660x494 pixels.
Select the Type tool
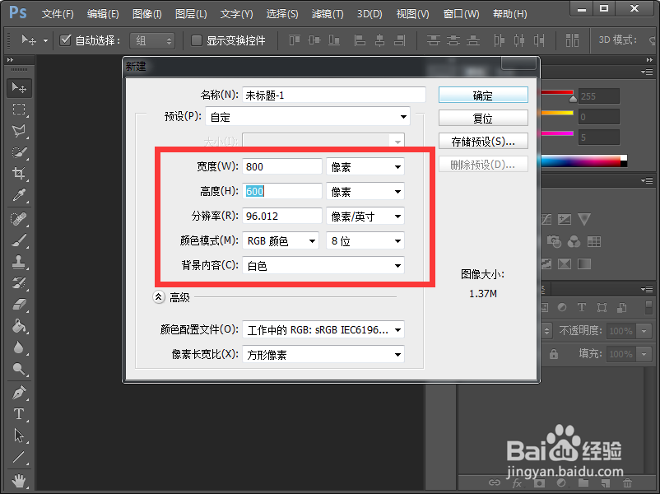pyautogui.click(x=17, y=414)
